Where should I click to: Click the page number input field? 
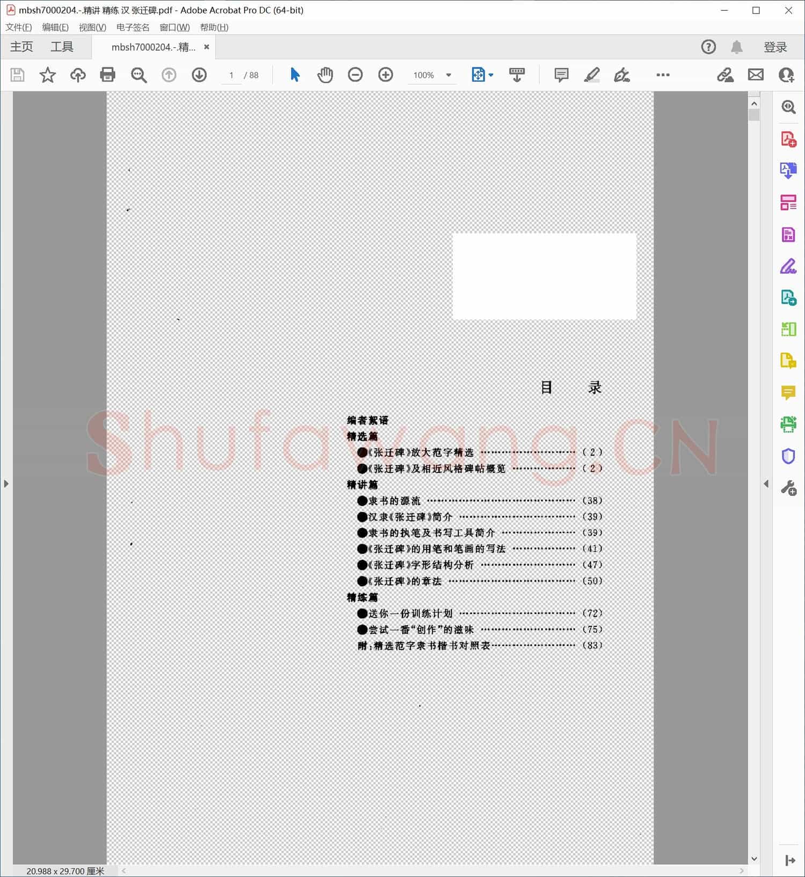tap(231, 75)
